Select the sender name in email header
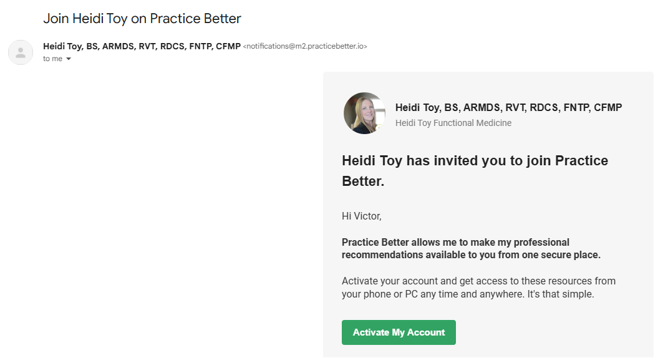Image resolution: width=668 pixels, height=363 pixels. click(x=142, y=46)
